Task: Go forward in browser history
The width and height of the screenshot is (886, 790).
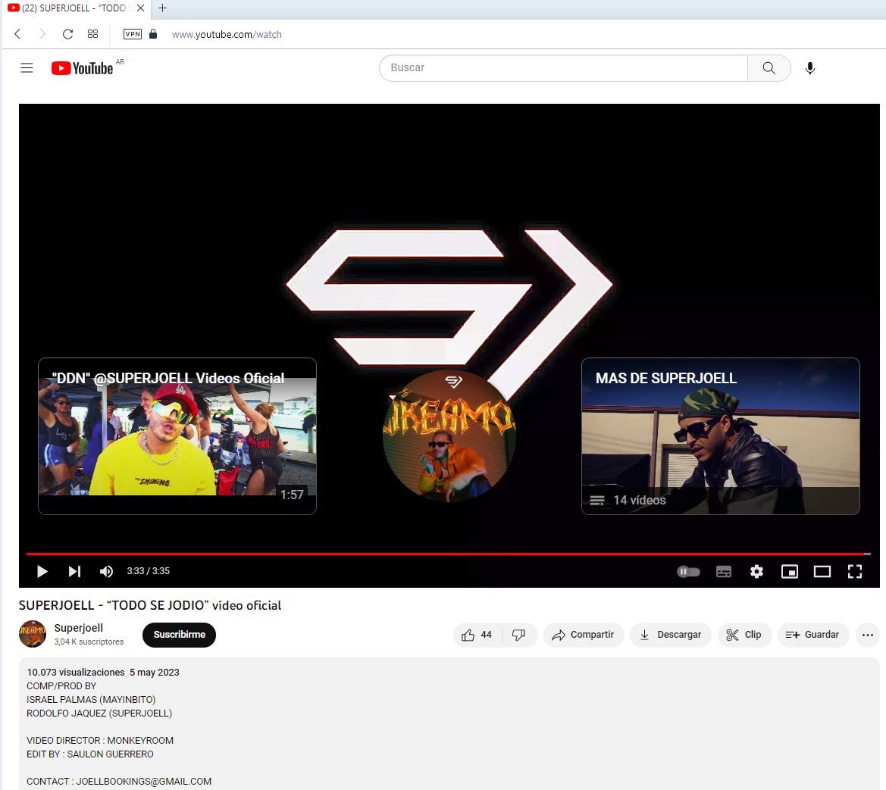Action: [x=42, y=34]
